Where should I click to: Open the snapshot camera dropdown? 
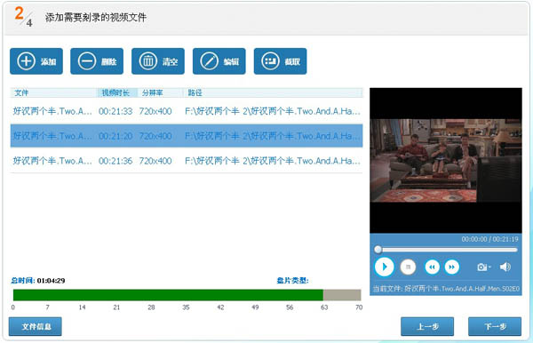(x=484, y=267)
